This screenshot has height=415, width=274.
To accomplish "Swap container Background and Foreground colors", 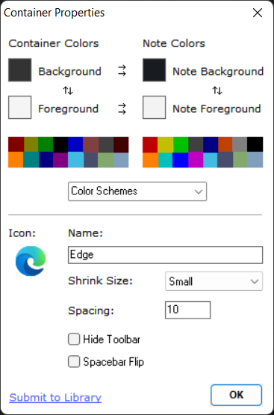I will point(68,90).
